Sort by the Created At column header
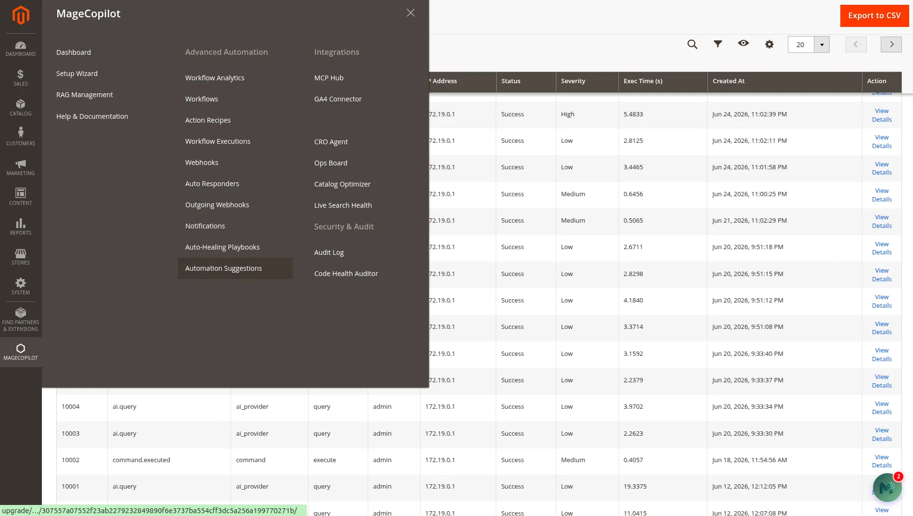Viewport: 913px width, 516px height. coord(784,81)
